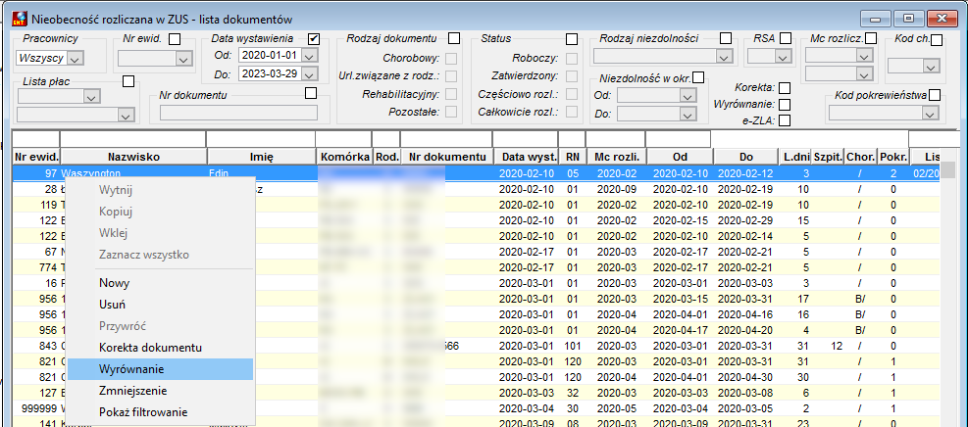
Task: Tick the RSA checkbox
Action: click(786, 39)
